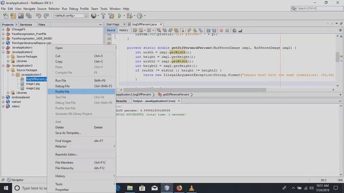Collapse the JavaApplication3 project node
344x193 pixels.
tap(3, 65)
